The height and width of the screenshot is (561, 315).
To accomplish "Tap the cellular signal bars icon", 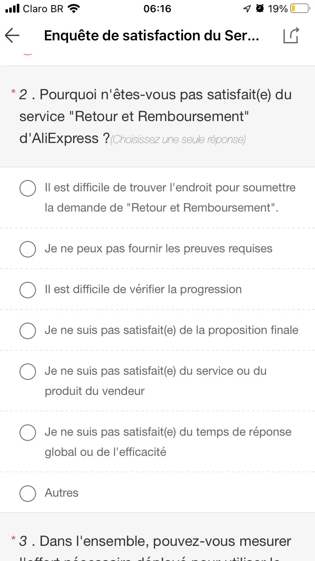I will tap(13, 9).
